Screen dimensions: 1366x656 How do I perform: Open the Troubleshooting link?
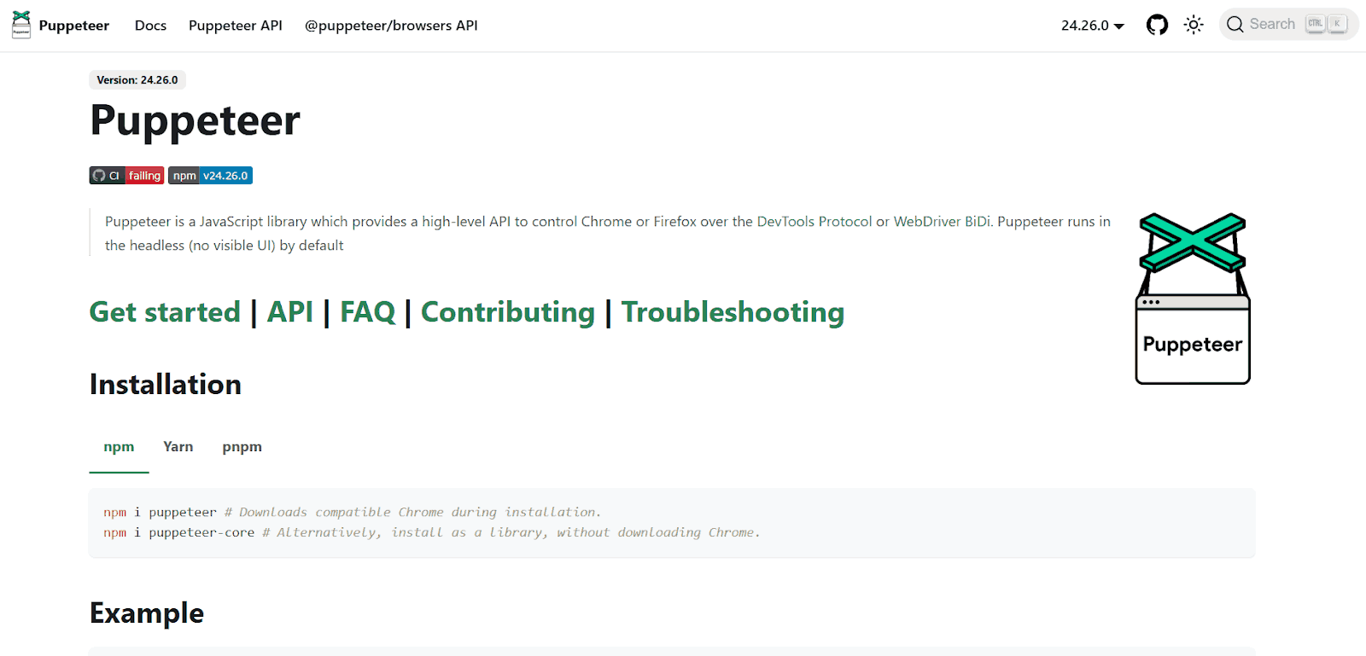(733, 312)
